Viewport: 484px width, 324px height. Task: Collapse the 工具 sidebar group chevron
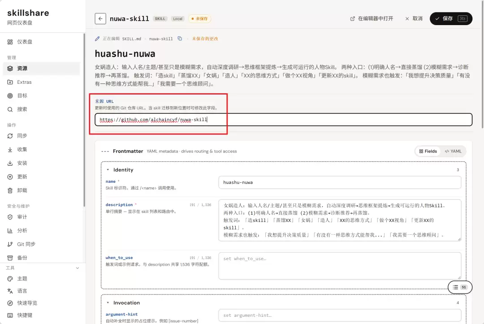coord(78,268)
